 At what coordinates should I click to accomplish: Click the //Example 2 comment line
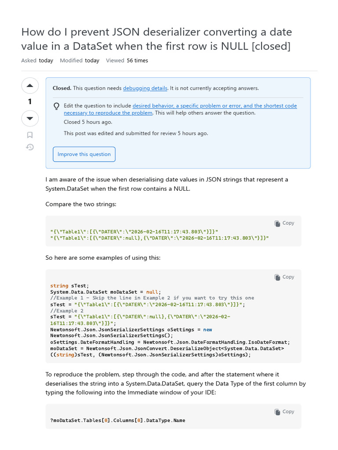coord(67,311)
